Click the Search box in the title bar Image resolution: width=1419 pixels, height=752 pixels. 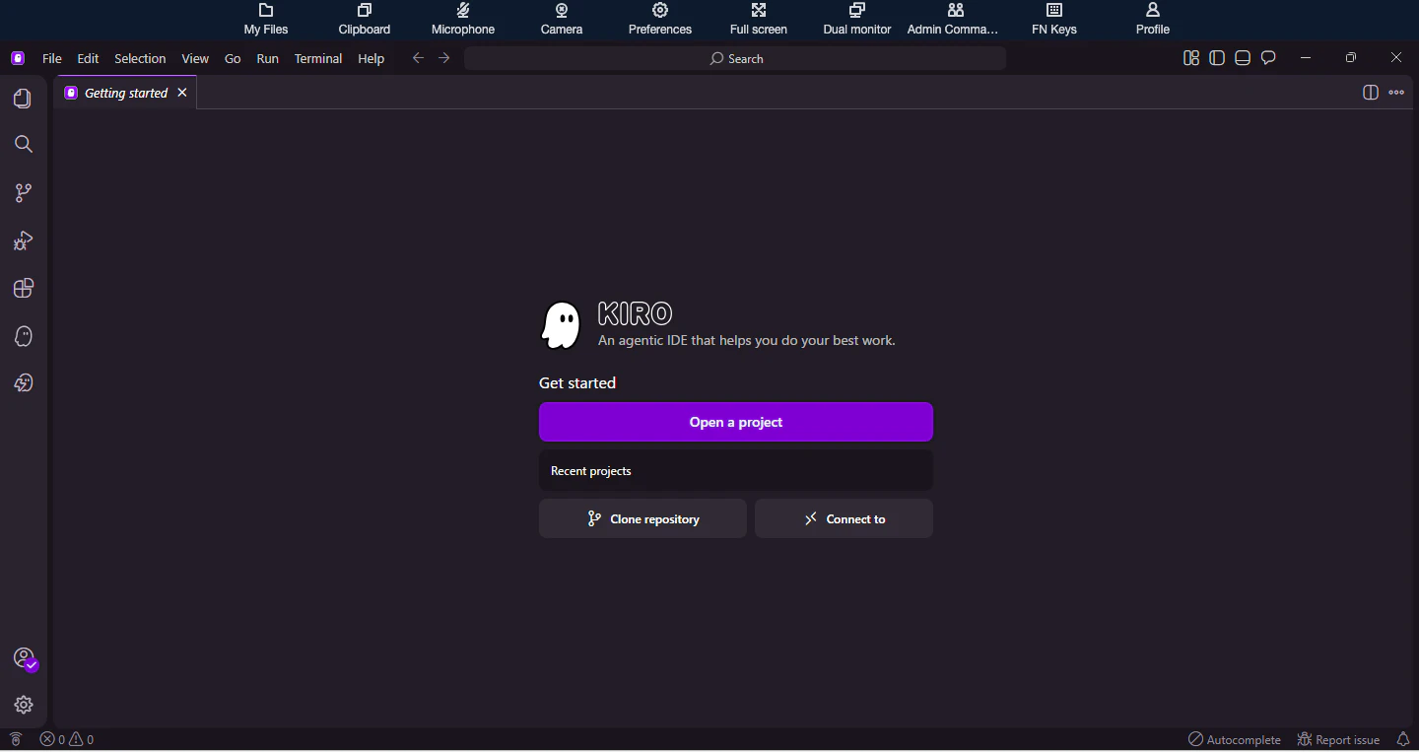tap(735, 58)
